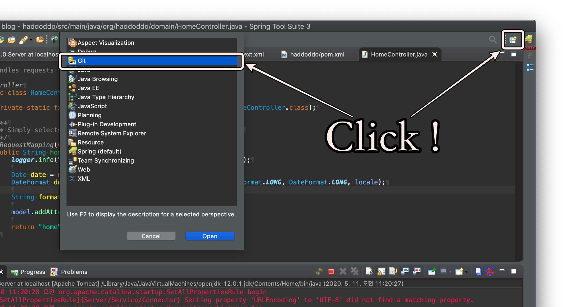Open the highlighter tool dropdown arrow
The width and height of the screenshot is (566, 307).
(x=31, y=40)
